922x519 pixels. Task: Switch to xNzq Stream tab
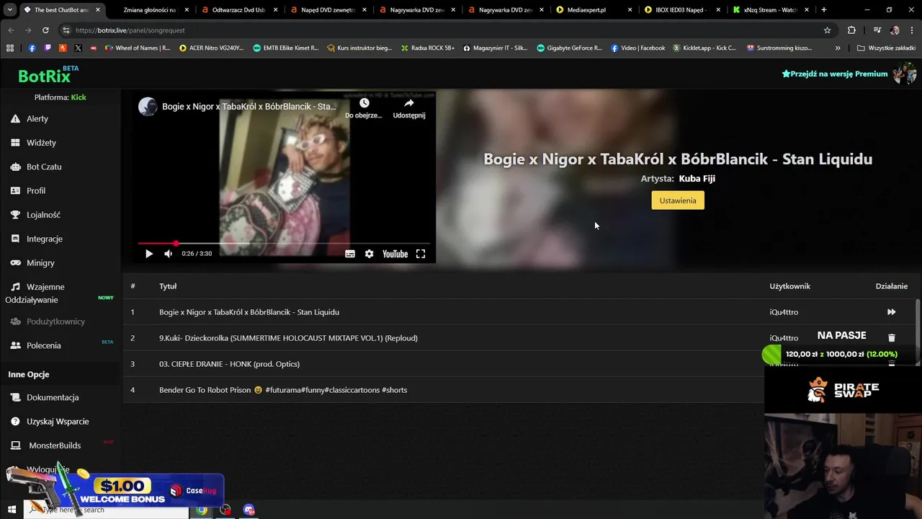[x=771, y=10]
